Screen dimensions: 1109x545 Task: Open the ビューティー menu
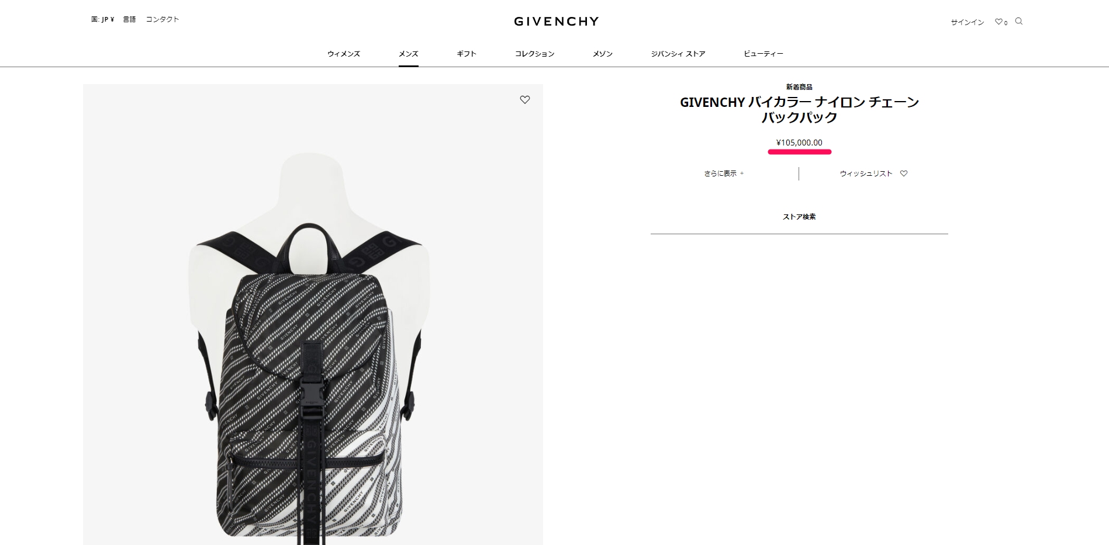(763, 54)
